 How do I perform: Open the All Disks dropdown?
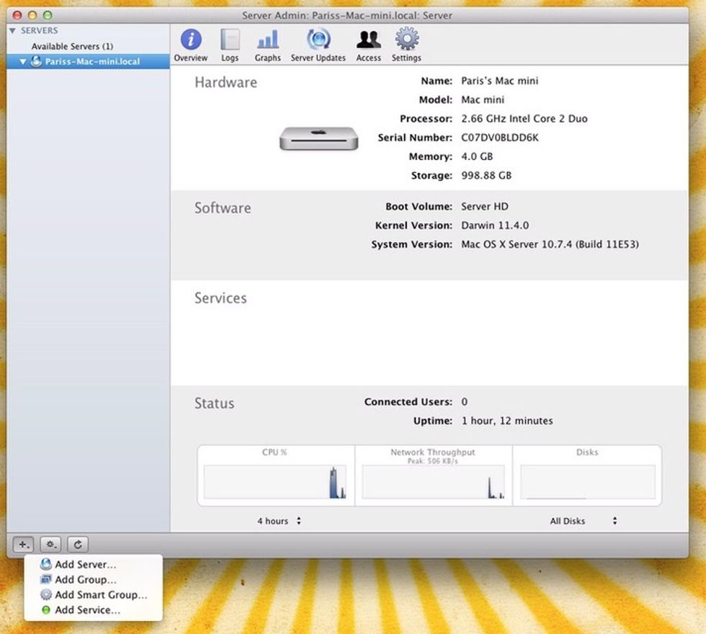point(584,521)
